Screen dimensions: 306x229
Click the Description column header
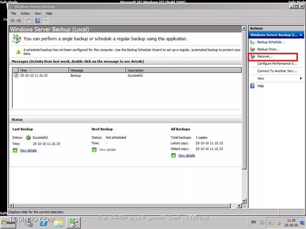tap(184, 70)
